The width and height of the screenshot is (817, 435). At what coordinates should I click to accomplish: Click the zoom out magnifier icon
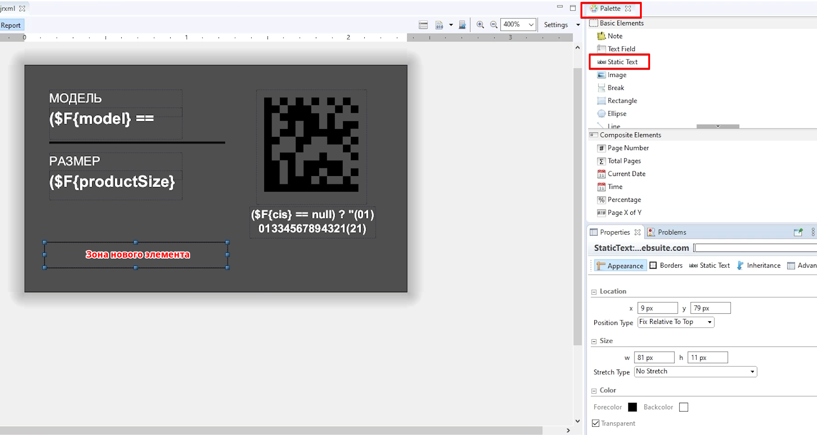(493, 25)
